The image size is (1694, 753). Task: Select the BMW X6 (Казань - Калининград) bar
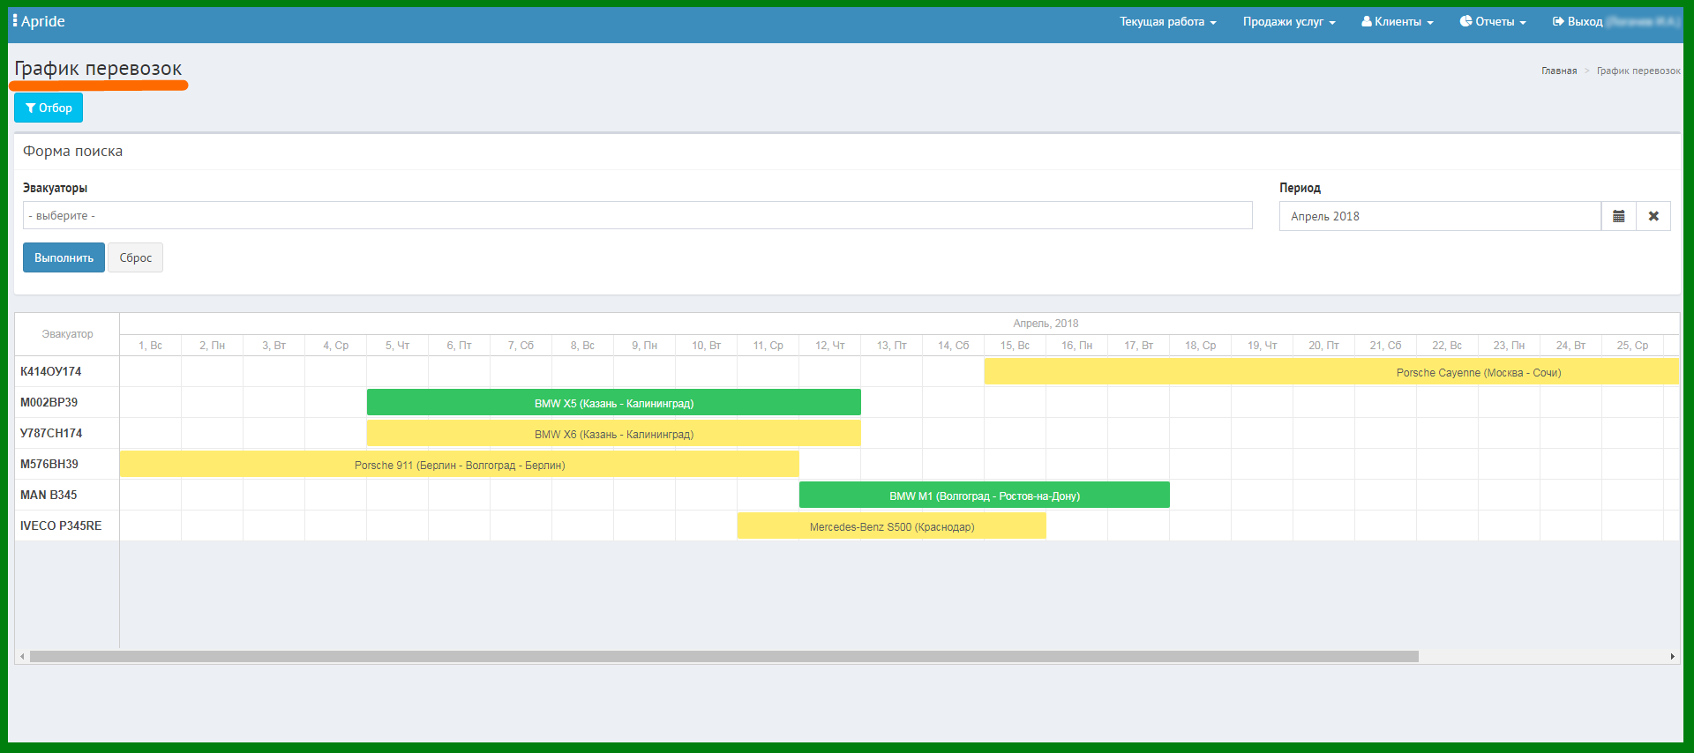(x=614, y=434)
